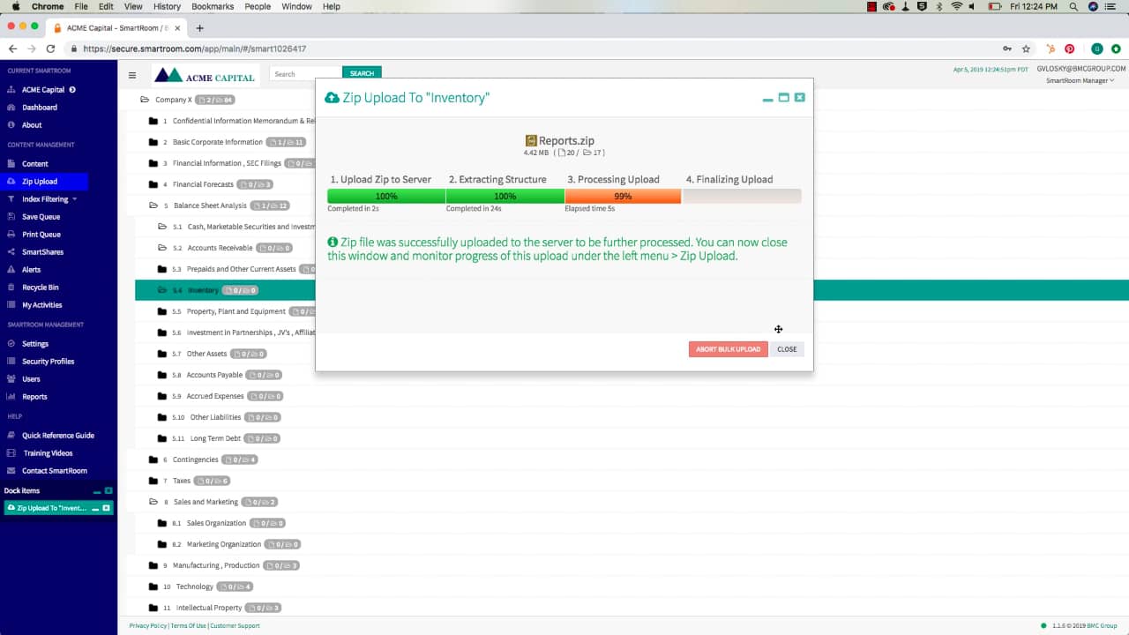This screenshot has width=1129, height=635.
Task: Open the Terms Of Use link
Action: click(x=188, y=625)
